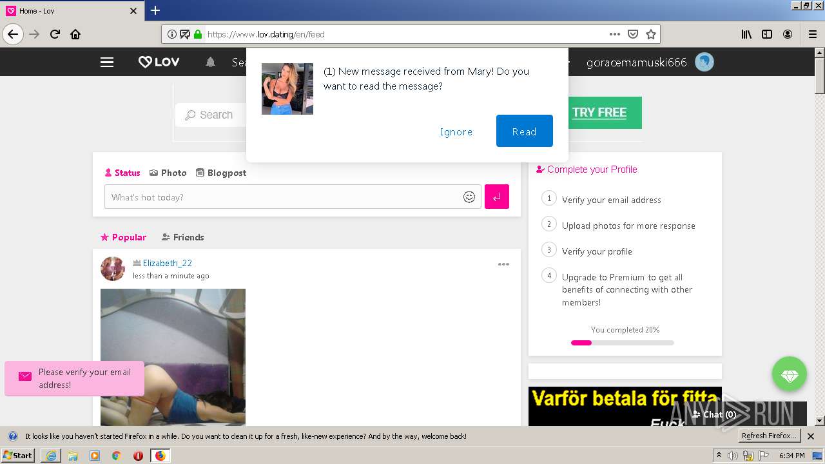The width and height of the screenshot is (825, 464).
Task: Open the Windows Start menu
Action: point(18,456)
